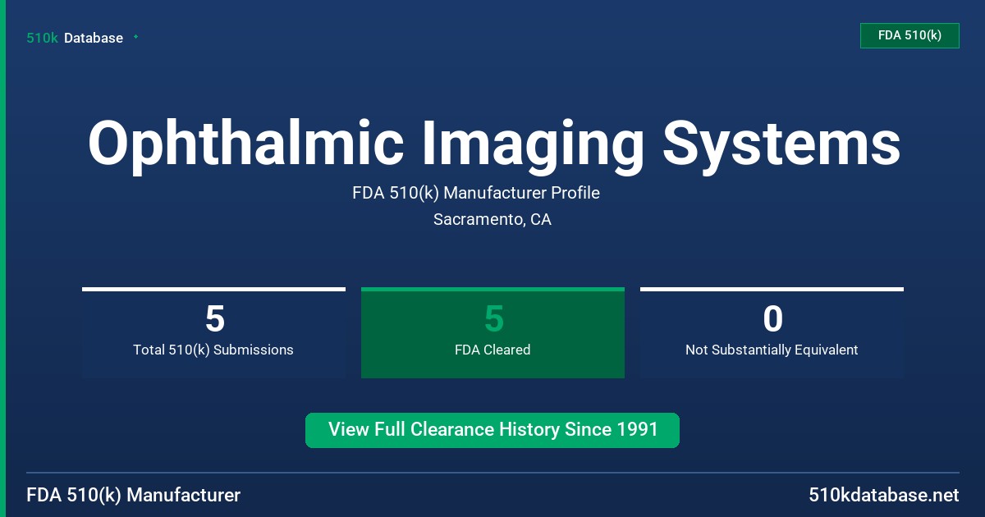Click the 'FDA 510(k) Manufacturer' footer label
985x517 pixels.
134,496
